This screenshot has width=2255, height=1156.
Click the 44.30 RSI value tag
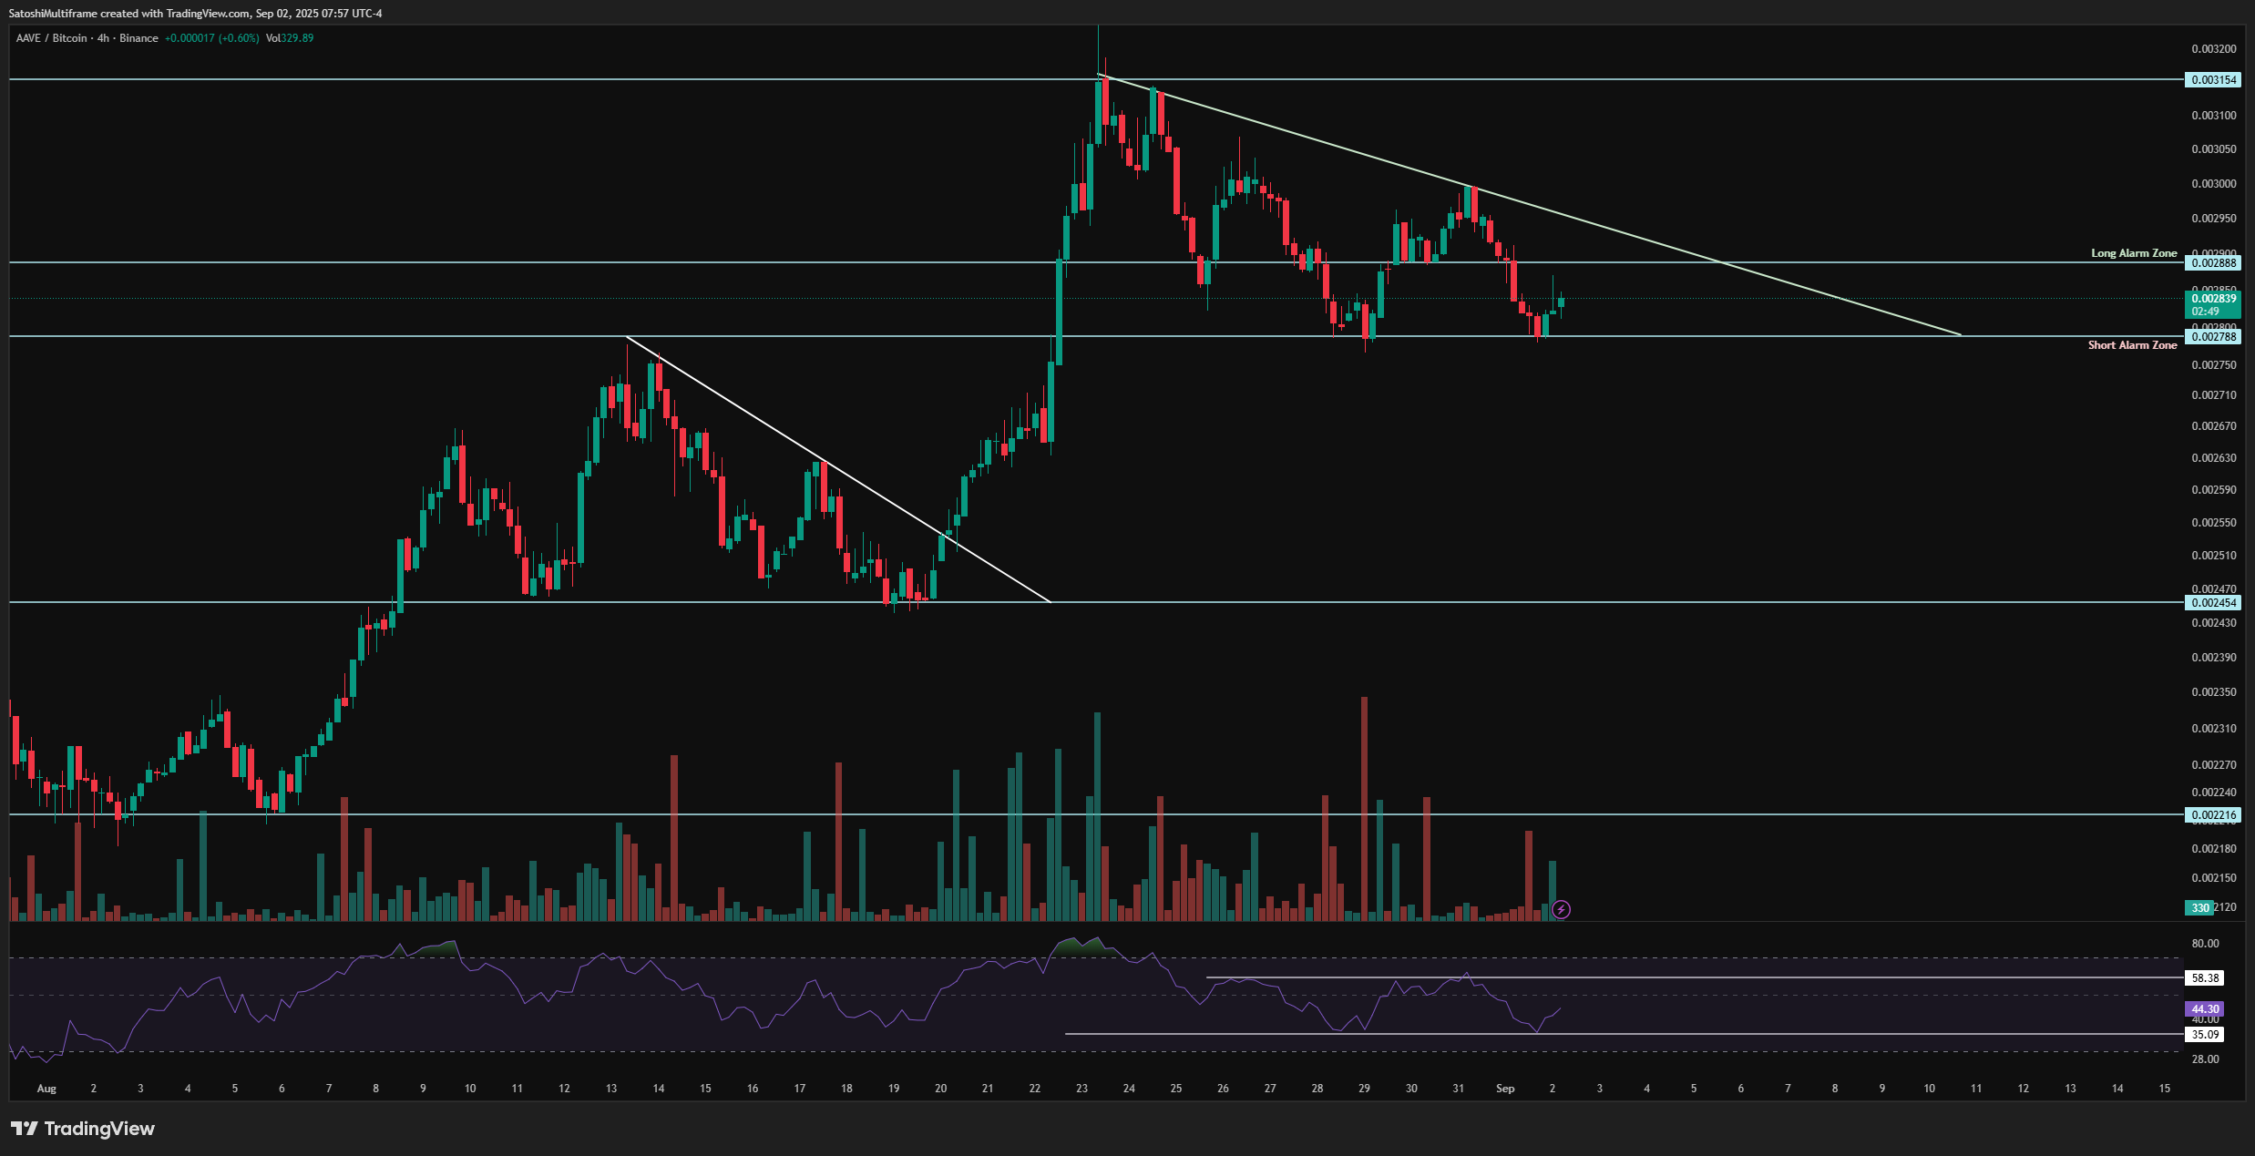2206,1009
